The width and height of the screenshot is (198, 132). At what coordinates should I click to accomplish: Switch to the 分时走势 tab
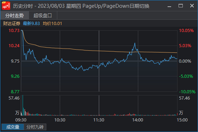coord(14,15)
